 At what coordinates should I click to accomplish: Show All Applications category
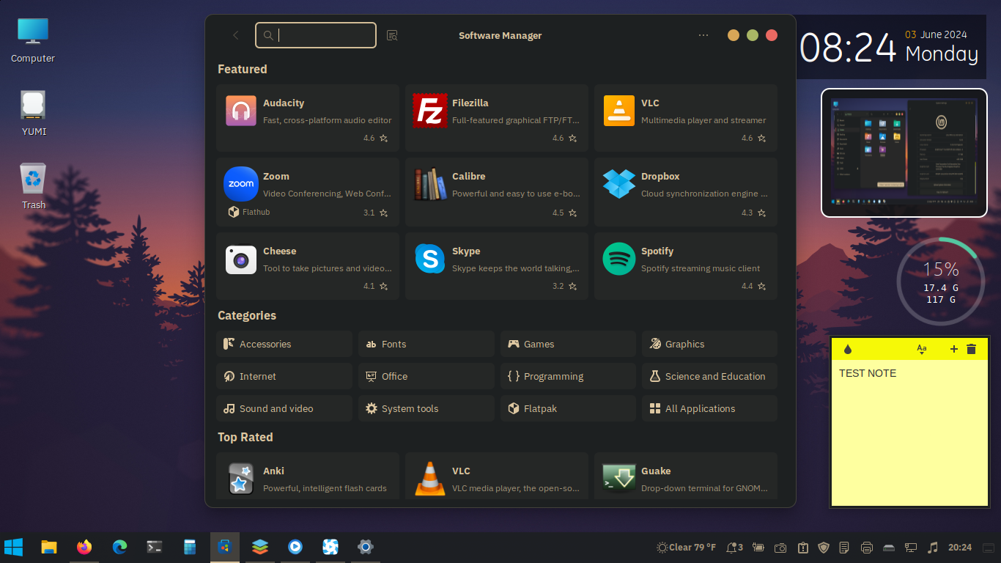(x=709, y=408)
